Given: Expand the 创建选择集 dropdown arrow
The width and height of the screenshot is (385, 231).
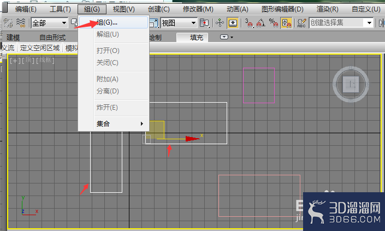Looking at the screenshot, I should 369,23.
